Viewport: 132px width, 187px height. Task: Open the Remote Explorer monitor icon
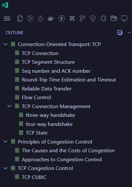point(124,18)
